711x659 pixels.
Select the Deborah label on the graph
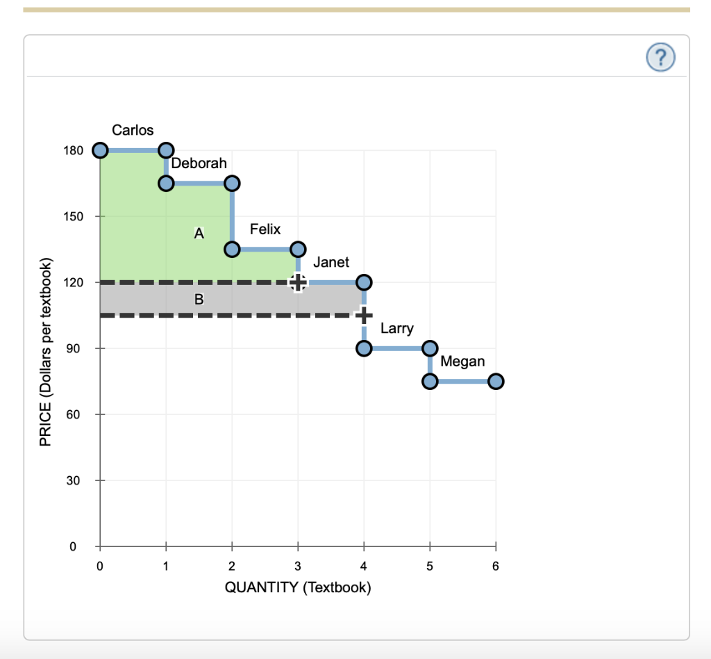[x=200, y=163]
